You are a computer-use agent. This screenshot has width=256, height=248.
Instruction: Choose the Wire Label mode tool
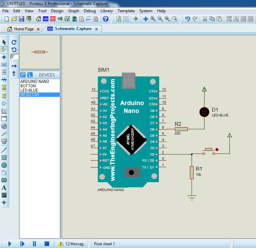tap(4, 64)
